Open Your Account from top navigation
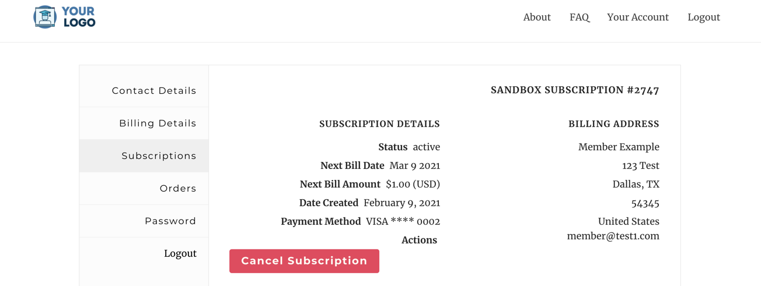Image resolution: width=761 pixels, height=286 pixels. click(638, 17)
